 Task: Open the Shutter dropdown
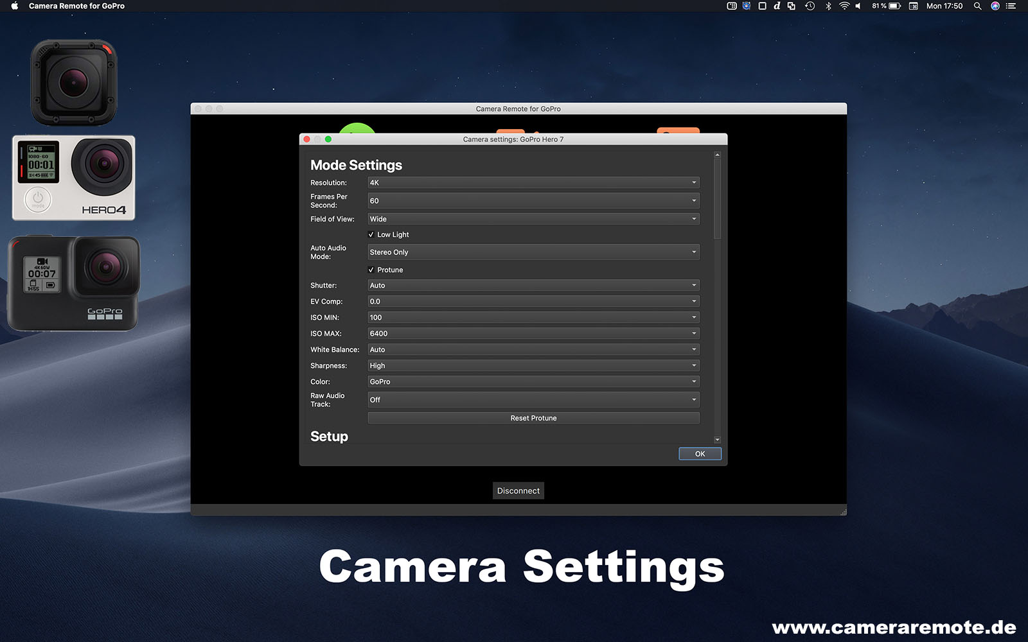tap(533, 285)
